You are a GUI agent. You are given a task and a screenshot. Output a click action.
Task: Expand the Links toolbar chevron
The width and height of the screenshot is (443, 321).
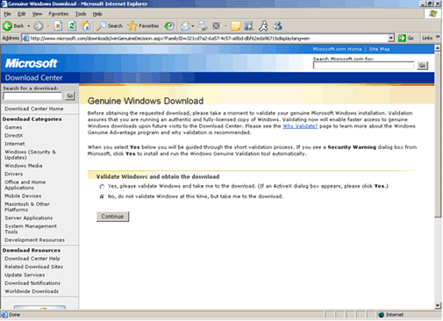(438, 37)
